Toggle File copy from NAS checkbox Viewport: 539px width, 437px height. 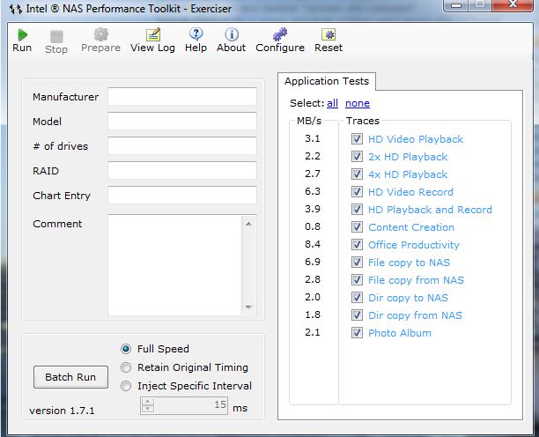[x=357, y=279]
